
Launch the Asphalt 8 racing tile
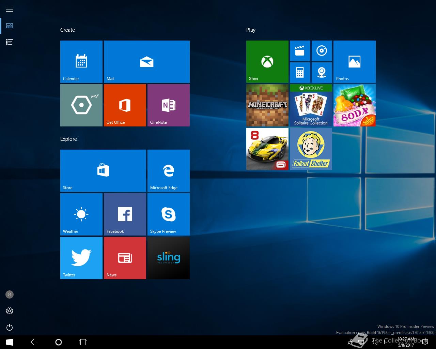pos(267,149)
